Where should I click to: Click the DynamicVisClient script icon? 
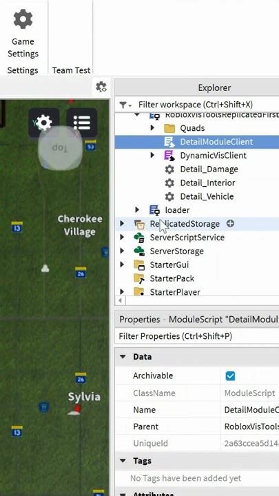tap(169, 155)
